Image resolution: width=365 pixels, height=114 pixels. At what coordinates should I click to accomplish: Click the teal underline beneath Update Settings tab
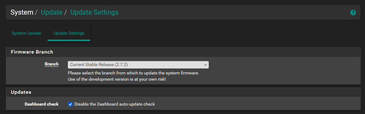pos(69,40)
